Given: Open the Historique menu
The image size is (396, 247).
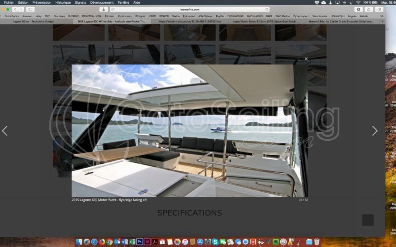Looking at the screenshot, I should pos(63,2).
